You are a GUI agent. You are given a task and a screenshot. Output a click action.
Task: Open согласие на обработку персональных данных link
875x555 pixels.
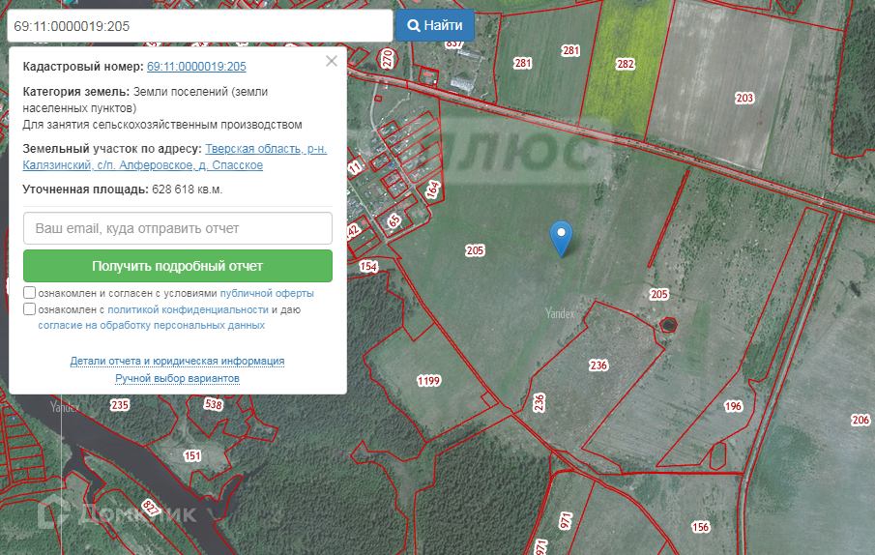151,325
